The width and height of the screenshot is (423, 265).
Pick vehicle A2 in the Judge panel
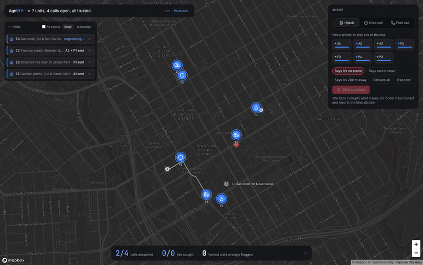point(363,44)
